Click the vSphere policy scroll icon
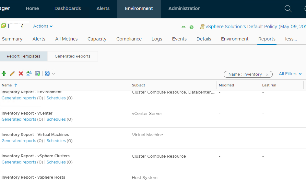 (x=202, y=27)
